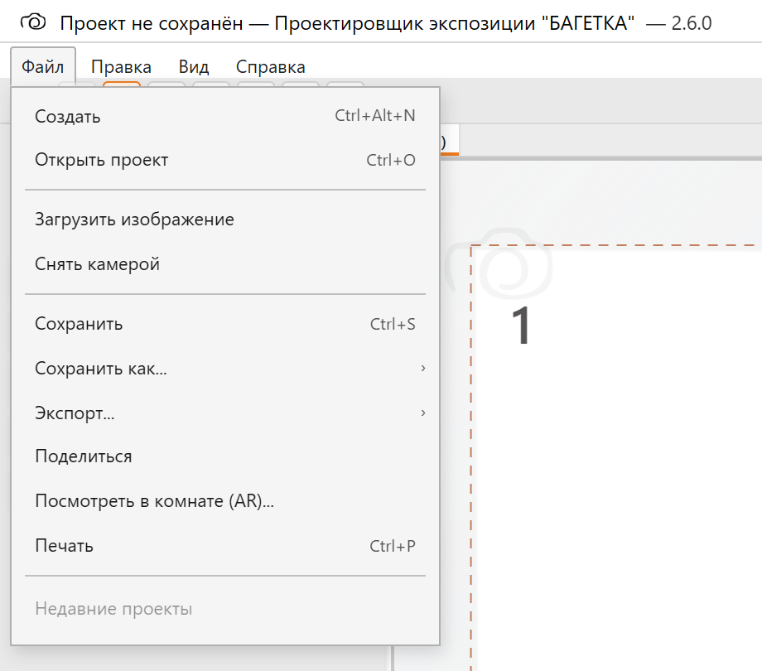Open the Сохранить как... submenu
Screen dimensions: 762x671
point(225,369)
